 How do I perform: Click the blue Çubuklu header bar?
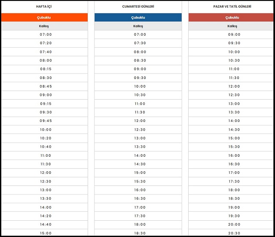(138, 18)
